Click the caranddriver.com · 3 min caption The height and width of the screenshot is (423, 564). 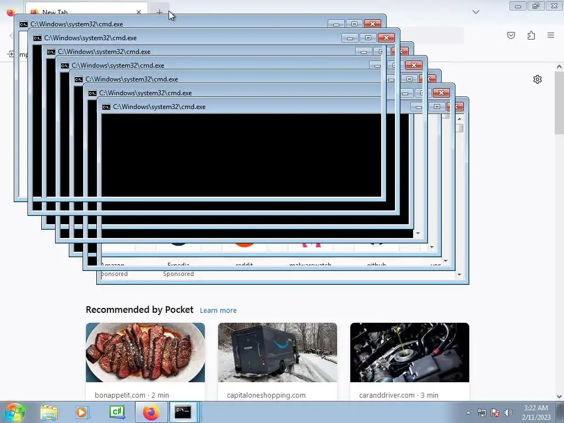(399, 395)
